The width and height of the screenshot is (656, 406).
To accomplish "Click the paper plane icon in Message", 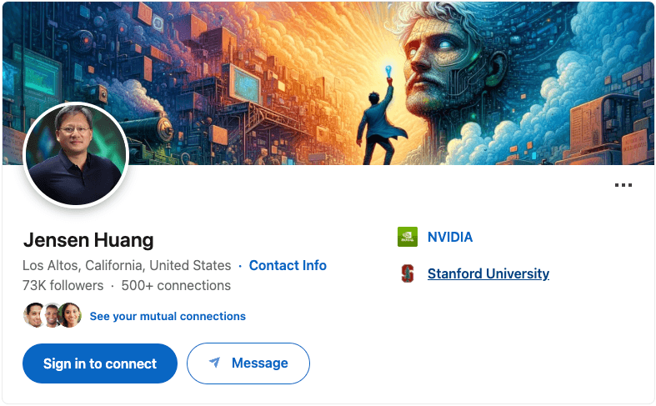I will tap(214, 363).
